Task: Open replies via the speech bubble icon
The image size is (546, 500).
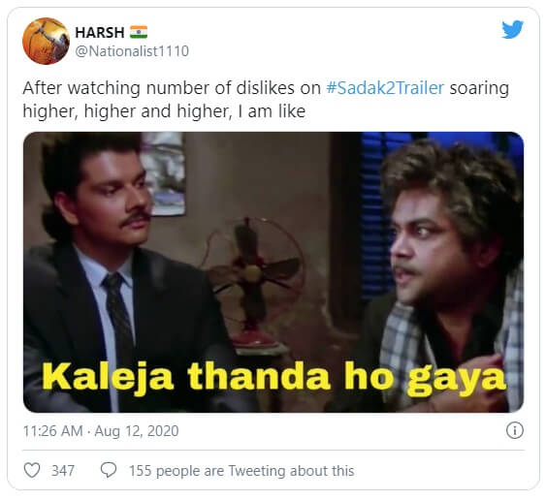Action: 109,470
